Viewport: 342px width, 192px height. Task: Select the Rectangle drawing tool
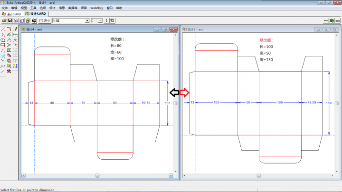pyautogui.click(x=3, y=45)
